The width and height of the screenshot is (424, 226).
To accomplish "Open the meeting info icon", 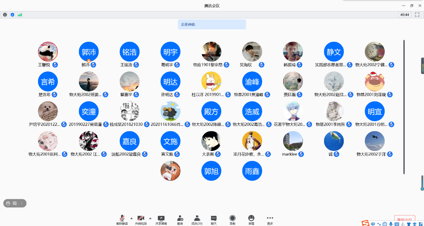I will tap(5, 15).
